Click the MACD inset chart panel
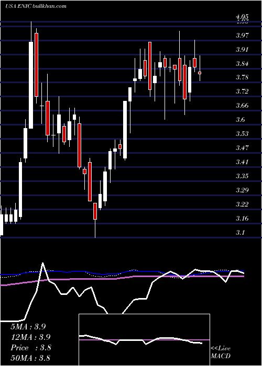 tap(144, 340)
